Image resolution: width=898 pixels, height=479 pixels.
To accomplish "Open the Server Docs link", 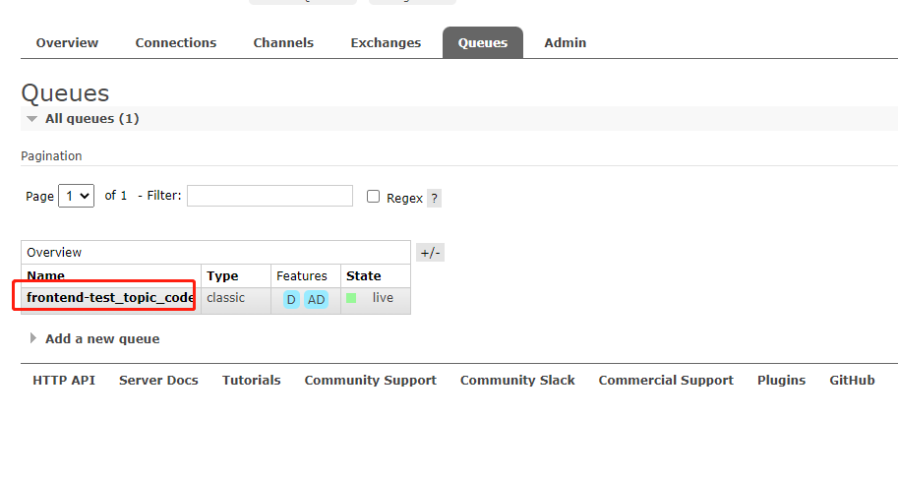I will pyautogui.click(x=158, y=381).
